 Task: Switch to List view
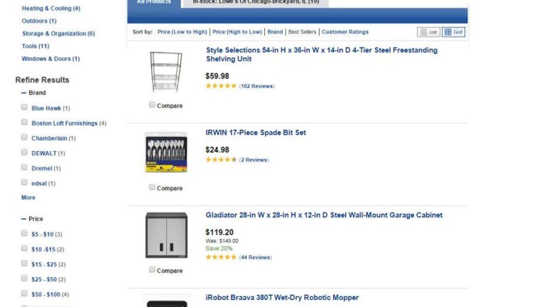[x=428, y=32]
